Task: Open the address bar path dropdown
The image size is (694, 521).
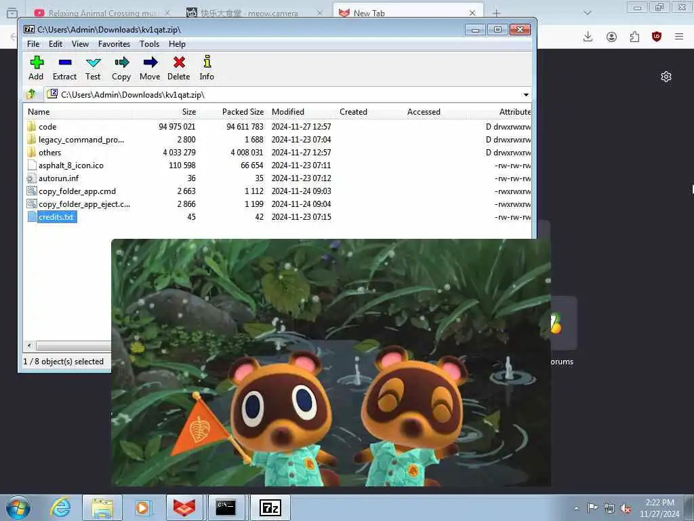Action: (526, 95)
